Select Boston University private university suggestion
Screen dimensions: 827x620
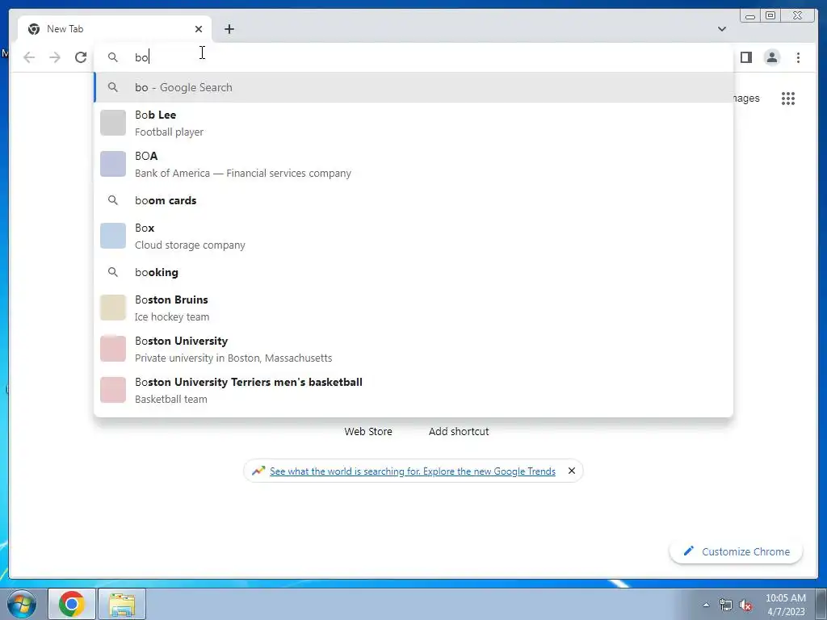click(413, 349)
